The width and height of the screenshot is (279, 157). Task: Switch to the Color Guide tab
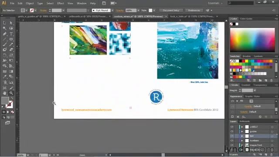coord(246,19)
